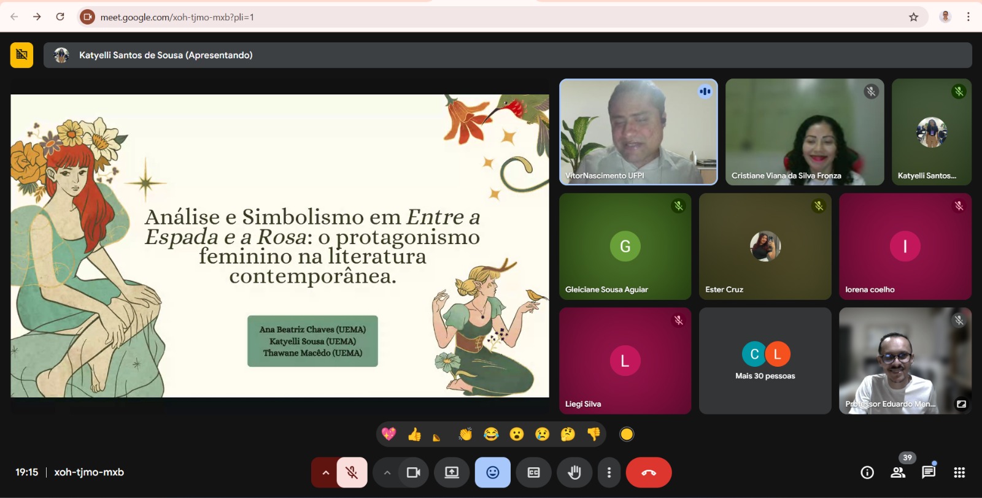This screenshot has width=982, height=498.
Task: Raise your hand in the meeting
Action: click(x=574, y=472)
